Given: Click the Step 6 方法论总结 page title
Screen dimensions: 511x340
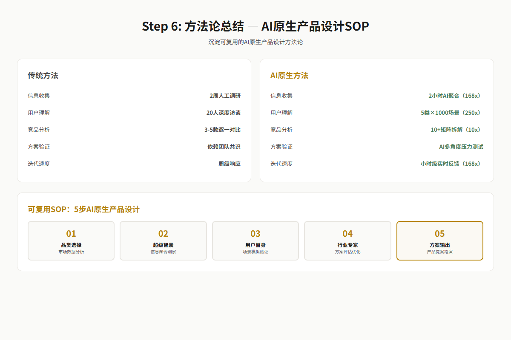Looking at the screenshot, I should [x=255, y=26].
